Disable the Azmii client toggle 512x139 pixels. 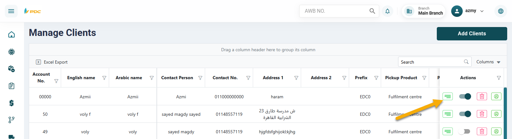(465, 96)
